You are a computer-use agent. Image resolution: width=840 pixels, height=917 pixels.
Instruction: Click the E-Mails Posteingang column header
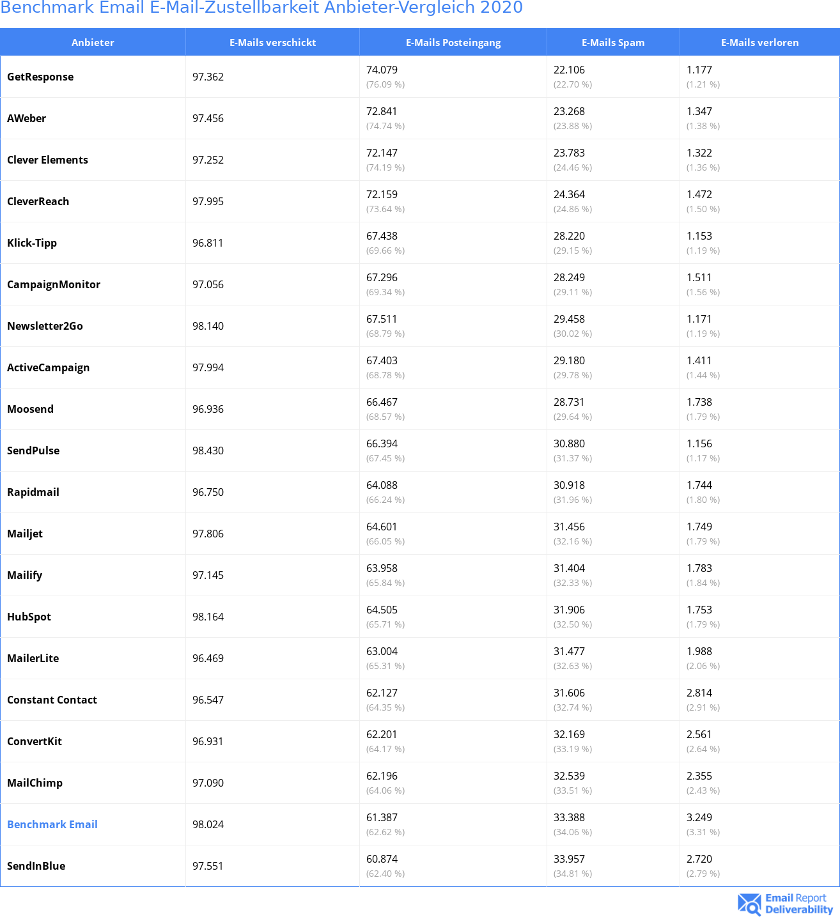[453, 43]
